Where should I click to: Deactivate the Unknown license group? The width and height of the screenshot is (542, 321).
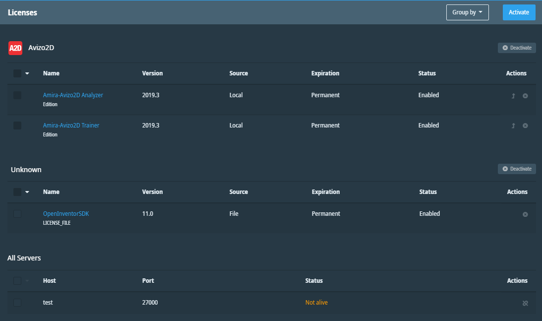517,169
